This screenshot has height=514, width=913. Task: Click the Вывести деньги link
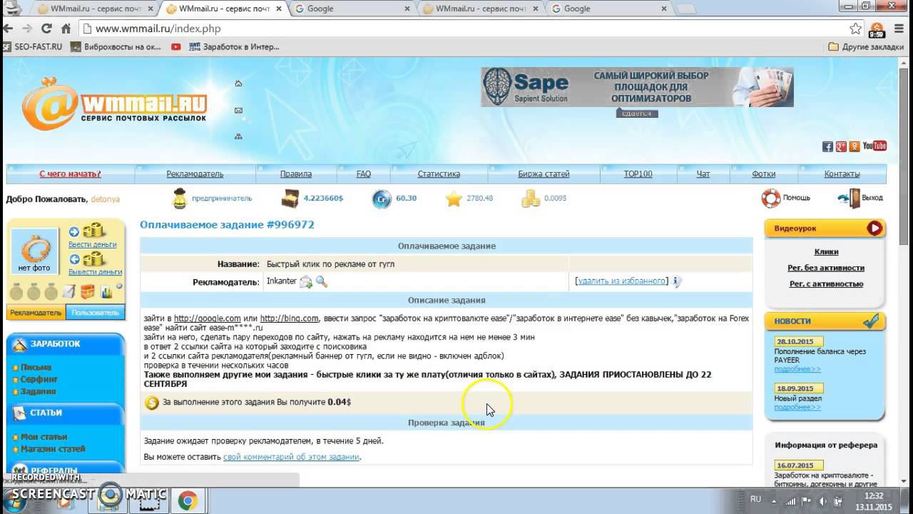[95, 271]
